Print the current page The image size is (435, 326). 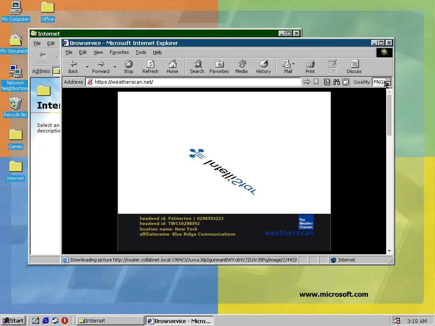coord(310,67)
